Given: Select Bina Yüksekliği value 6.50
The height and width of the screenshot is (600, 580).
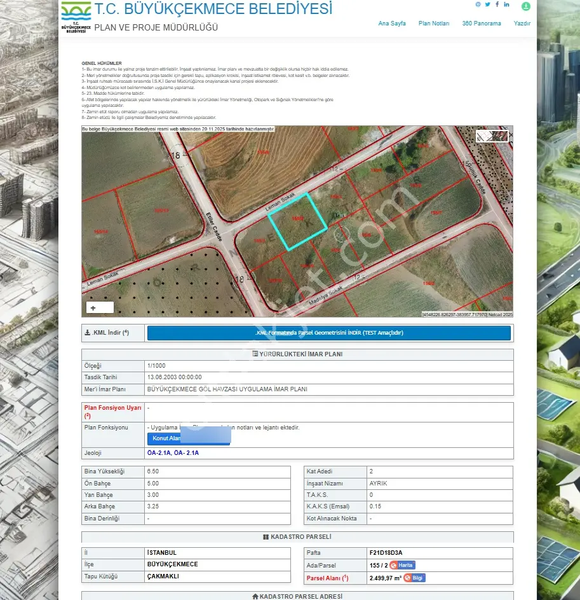Looking at the screenshot, I should point(153,471).
